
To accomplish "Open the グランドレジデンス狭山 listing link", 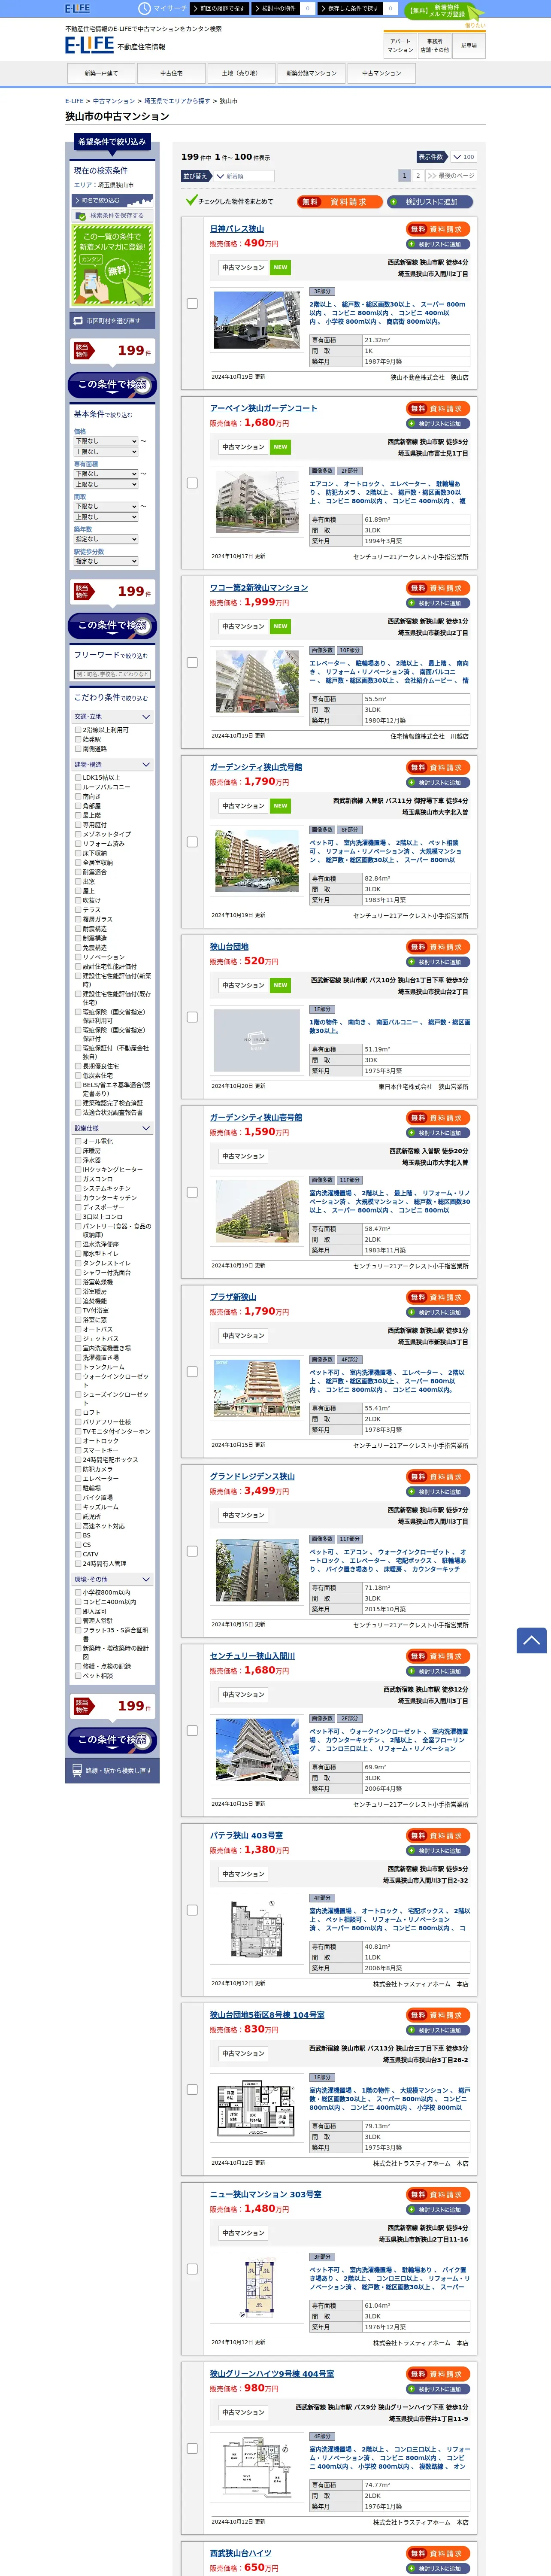I will pyautogui.click(x=252, y=1476).
